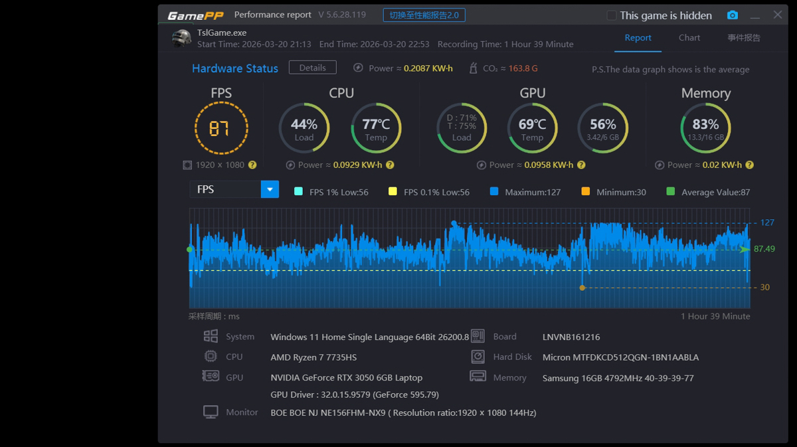Toggle the FPS 0.1% Low legend entry
797x447 pixels.
393,192
